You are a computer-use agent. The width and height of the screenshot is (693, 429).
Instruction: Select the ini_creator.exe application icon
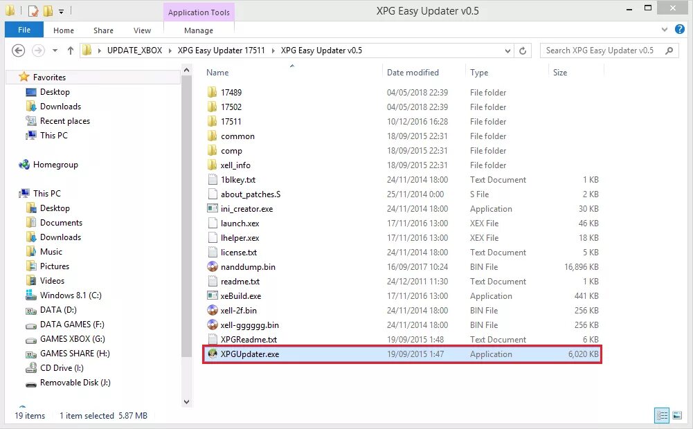(213, 208)
